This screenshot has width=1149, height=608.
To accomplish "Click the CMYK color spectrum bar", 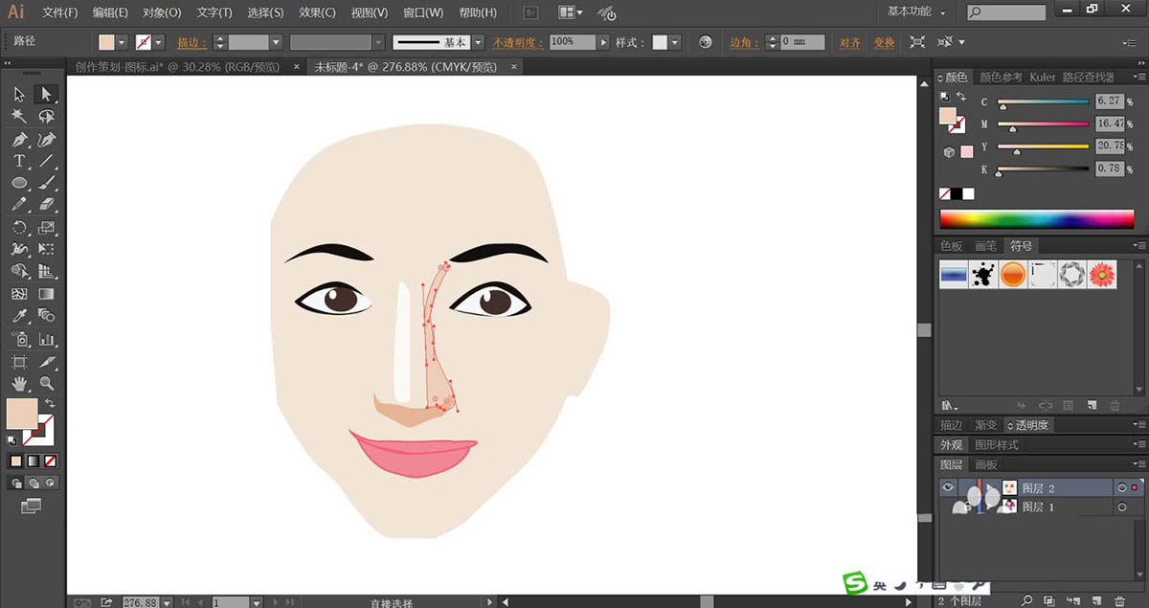I will coord(1036,219).
